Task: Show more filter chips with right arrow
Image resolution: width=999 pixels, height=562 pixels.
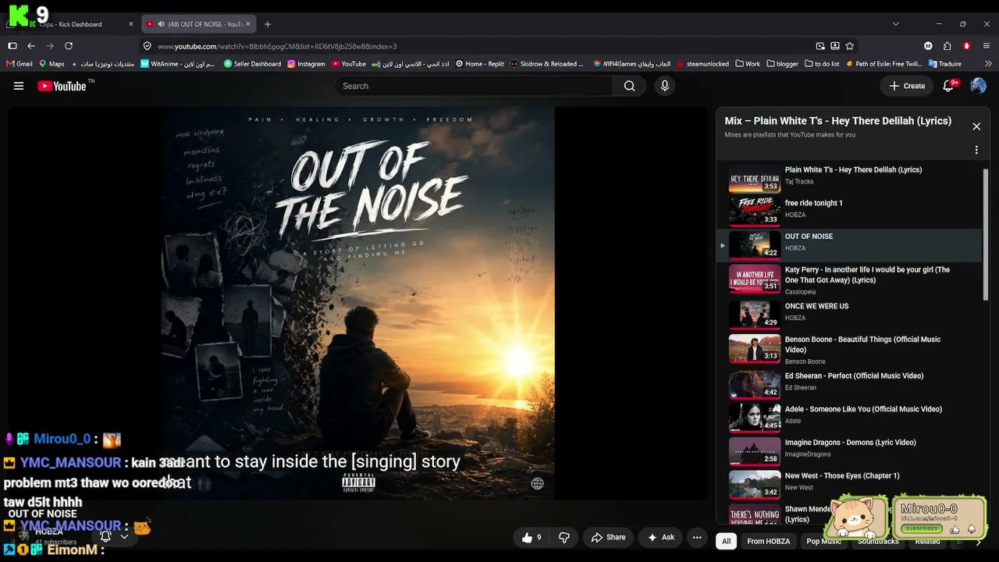Action: click(978, 542)
